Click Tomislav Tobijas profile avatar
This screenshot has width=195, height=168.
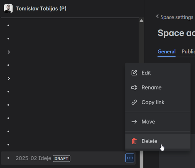point(8,9)
